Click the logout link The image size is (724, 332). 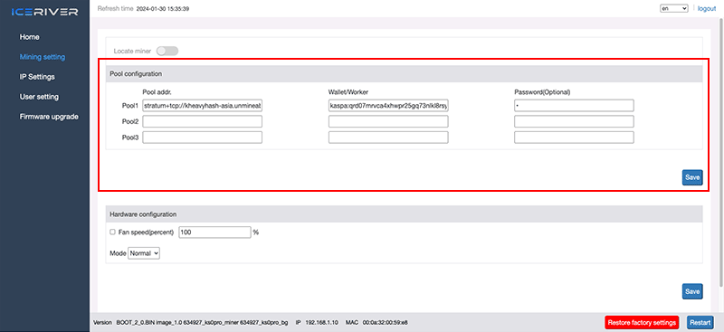click(707, 8)
